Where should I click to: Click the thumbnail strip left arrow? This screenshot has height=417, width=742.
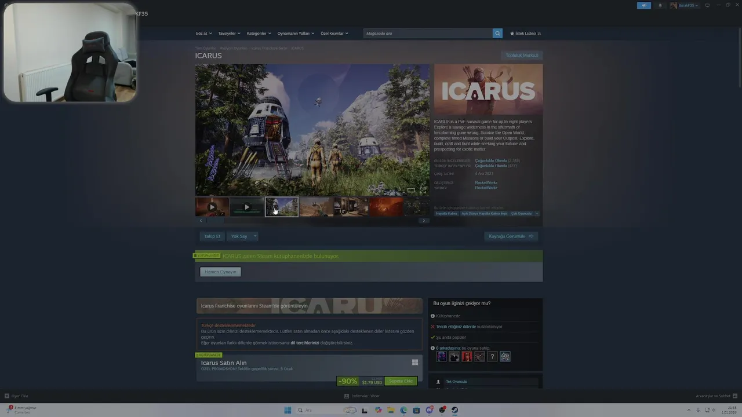tap(201, 221)
